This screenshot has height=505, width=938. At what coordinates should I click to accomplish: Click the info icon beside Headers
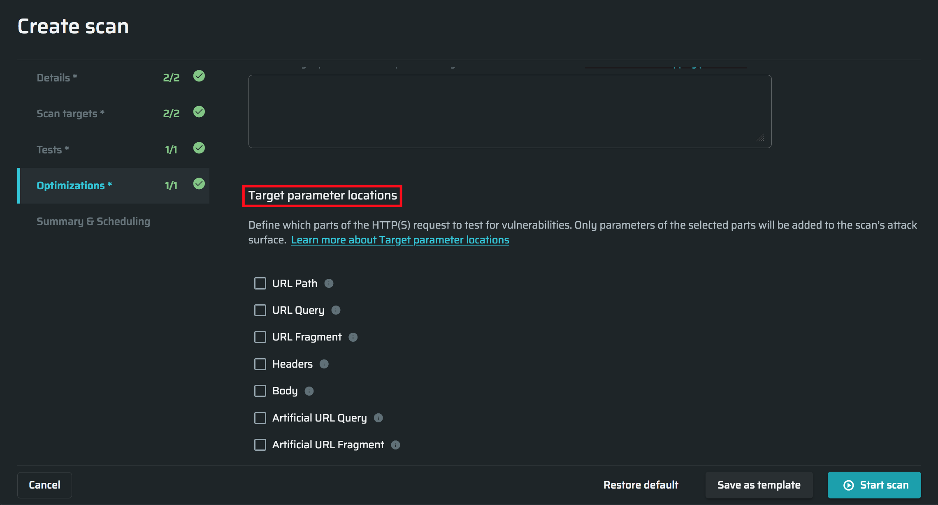(324, 364)
